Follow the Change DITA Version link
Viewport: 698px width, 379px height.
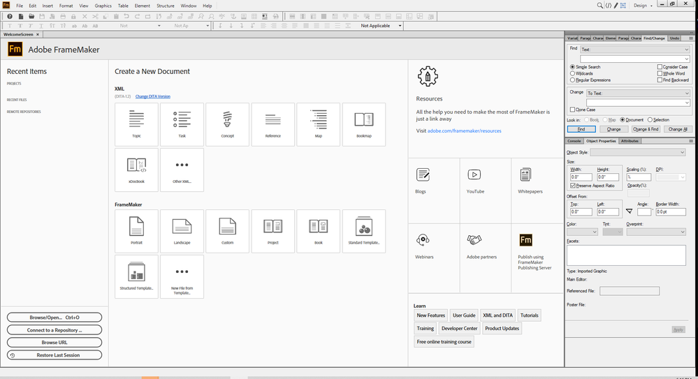153,96
